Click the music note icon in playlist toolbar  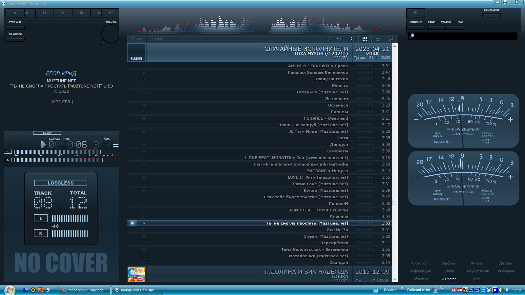coord(329,39)
